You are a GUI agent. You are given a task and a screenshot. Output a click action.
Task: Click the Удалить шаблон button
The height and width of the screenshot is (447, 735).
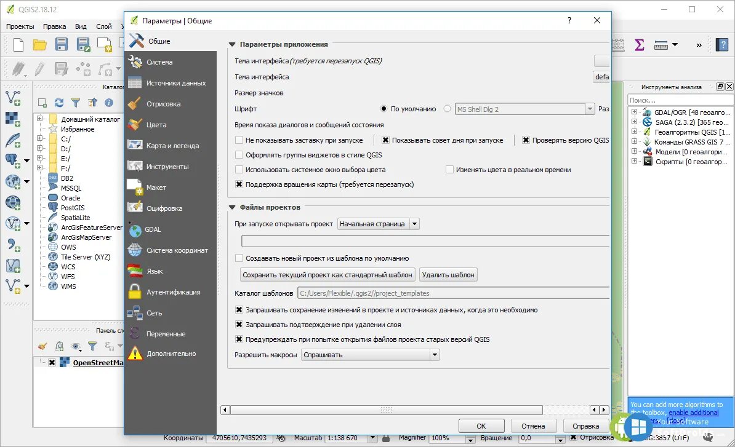click(448, 275)
